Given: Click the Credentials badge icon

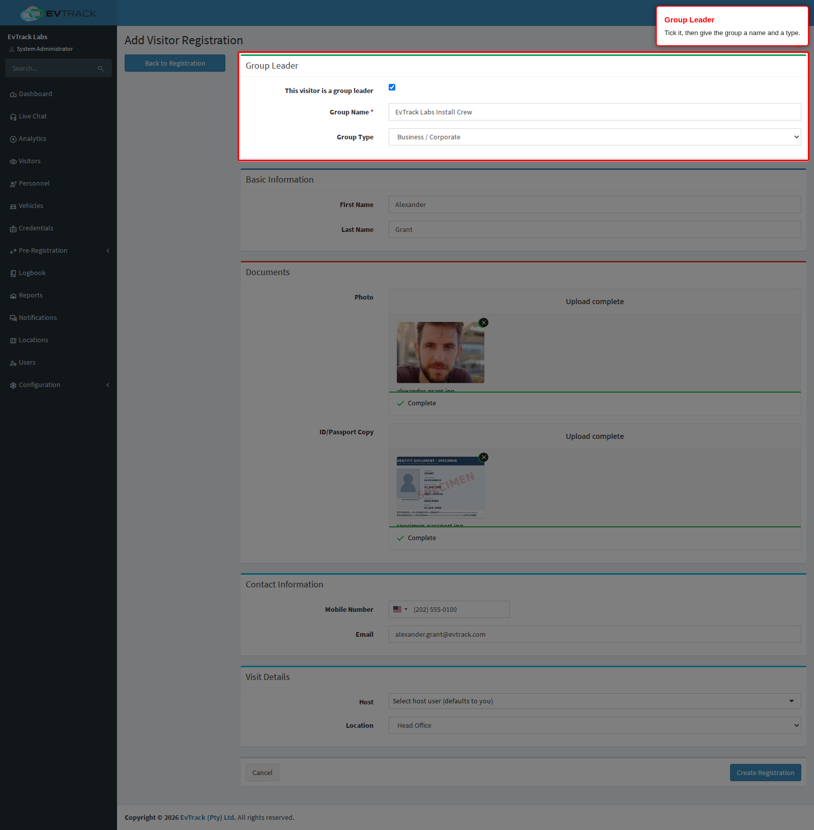Looking at the screenshot, I should (13, 229).
